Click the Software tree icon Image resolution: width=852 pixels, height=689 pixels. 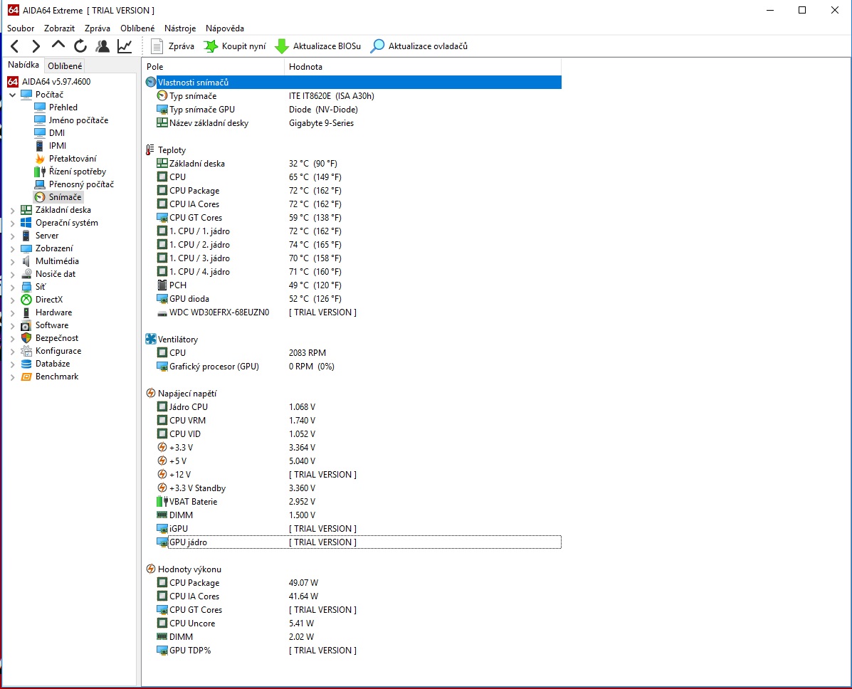(26, 325)
